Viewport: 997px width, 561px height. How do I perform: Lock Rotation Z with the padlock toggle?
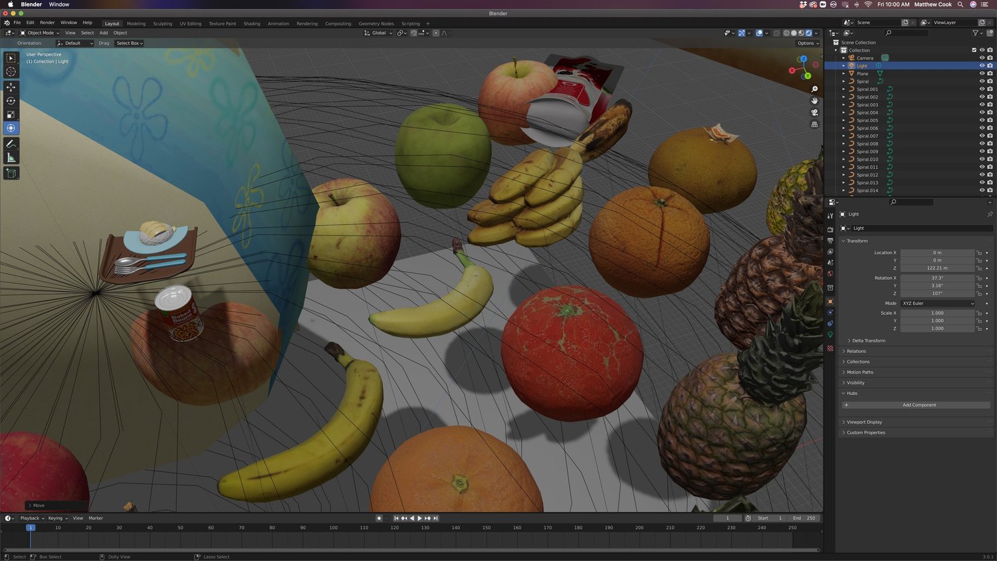tap(979, 293)
